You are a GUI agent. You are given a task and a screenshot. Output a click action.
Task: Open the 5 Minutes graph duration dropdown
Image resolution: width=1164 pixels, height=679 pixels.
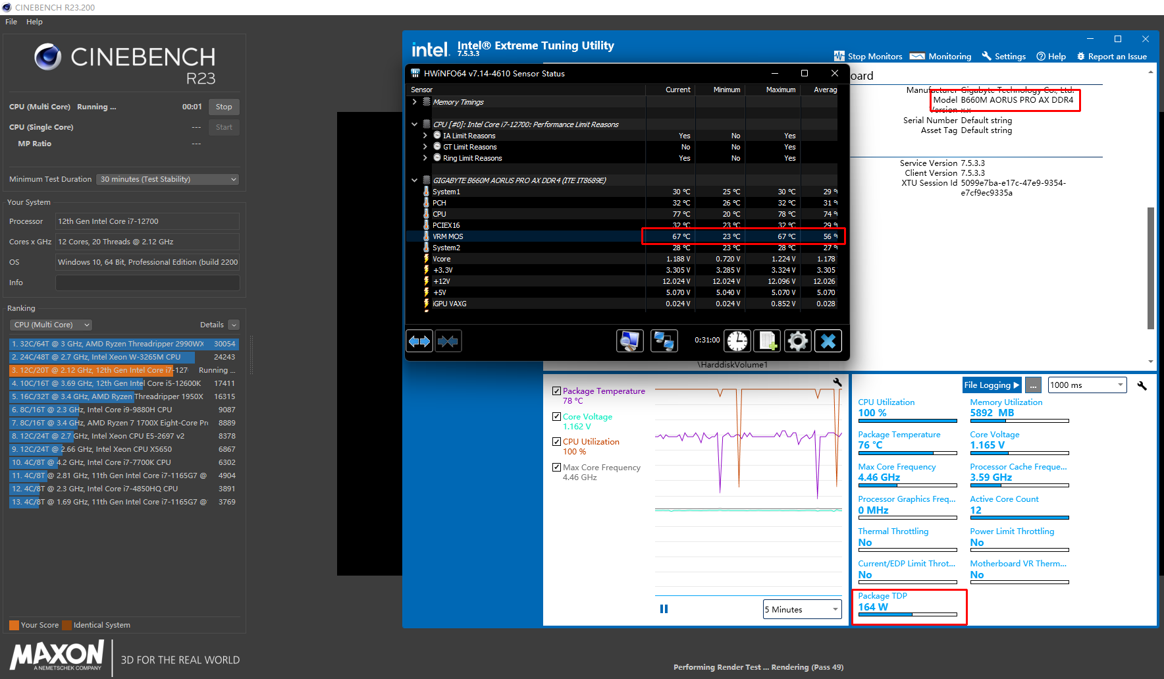pos(802,609)
